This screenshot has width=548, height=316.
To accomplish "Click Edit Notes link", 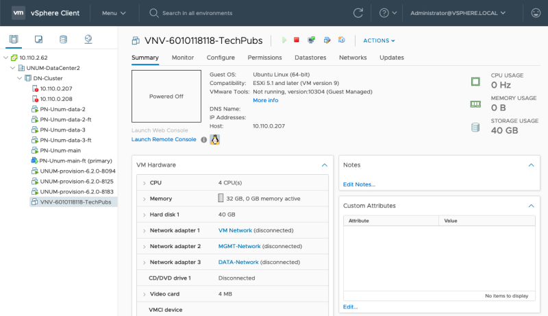I will (x=359, y=184).
